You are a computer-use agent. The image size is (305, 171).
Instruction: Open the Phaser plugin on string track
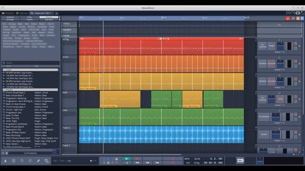click(x=271, y=46)
